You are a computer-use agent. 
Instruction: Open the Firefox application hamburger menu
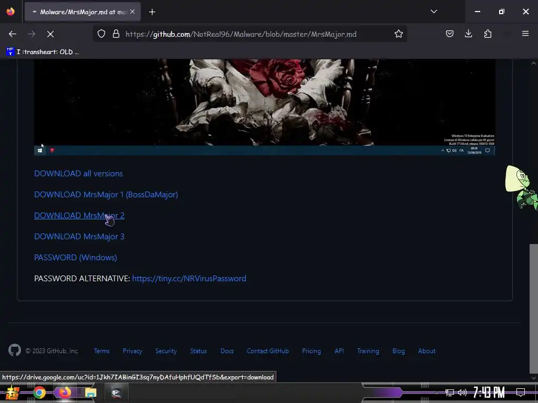coord(525,34)
